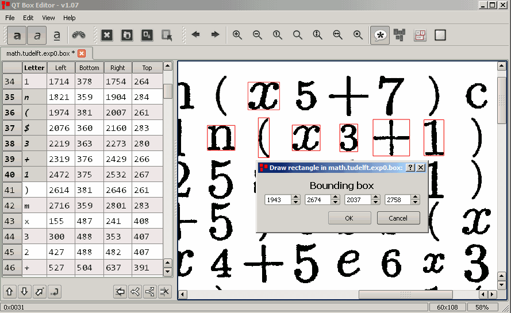Toggle the italic letter style button

[37, 35]
